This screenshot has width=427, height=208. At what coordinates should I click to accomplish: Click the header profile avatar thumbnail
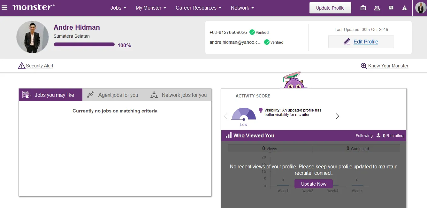[x=421, y=8]
